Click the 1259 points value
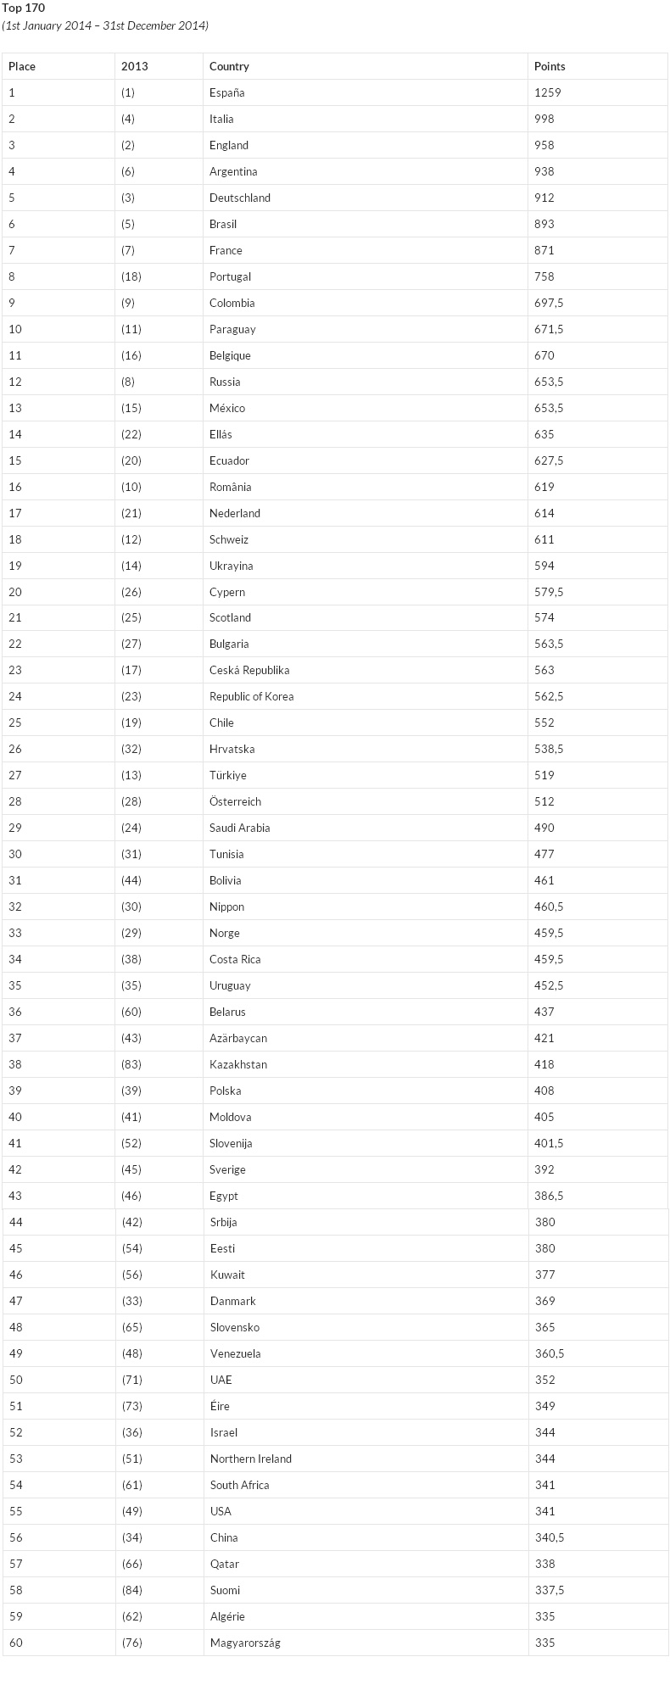 pos(548,92)
